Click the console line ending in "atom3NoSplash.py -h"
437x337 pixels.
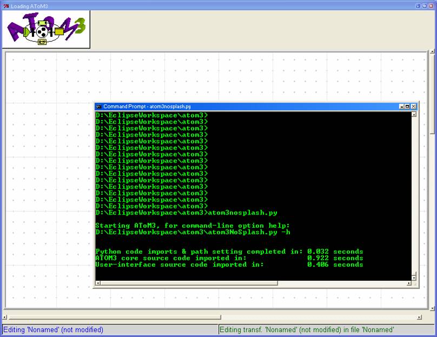193,232
